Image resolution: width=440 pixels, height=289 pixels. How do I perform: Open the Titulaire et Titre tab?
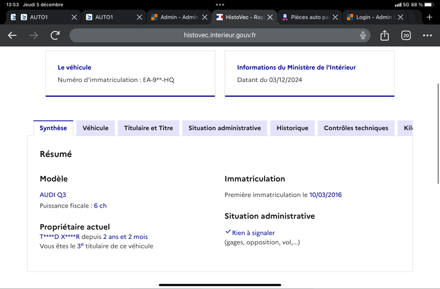(x=148, y=128)
